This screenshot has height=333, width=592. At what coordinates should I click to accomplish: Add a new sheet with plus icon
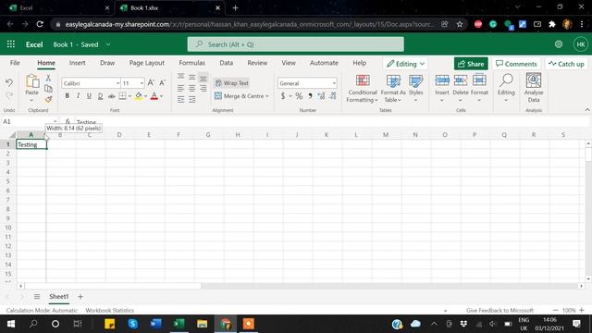[x=80, y=296]
